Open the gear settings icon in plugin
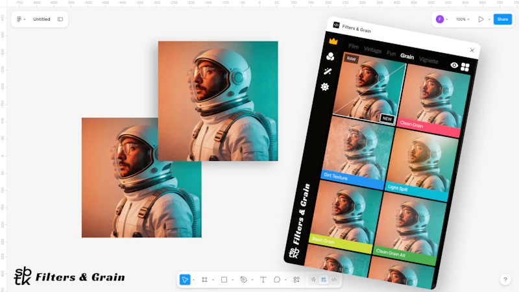Image resolution: width=519 pixels, height=292 pixels. pyautogui.click(x=325, y=87)
